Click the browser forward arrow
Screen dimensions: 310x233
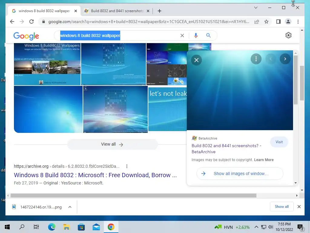[22, 22]
